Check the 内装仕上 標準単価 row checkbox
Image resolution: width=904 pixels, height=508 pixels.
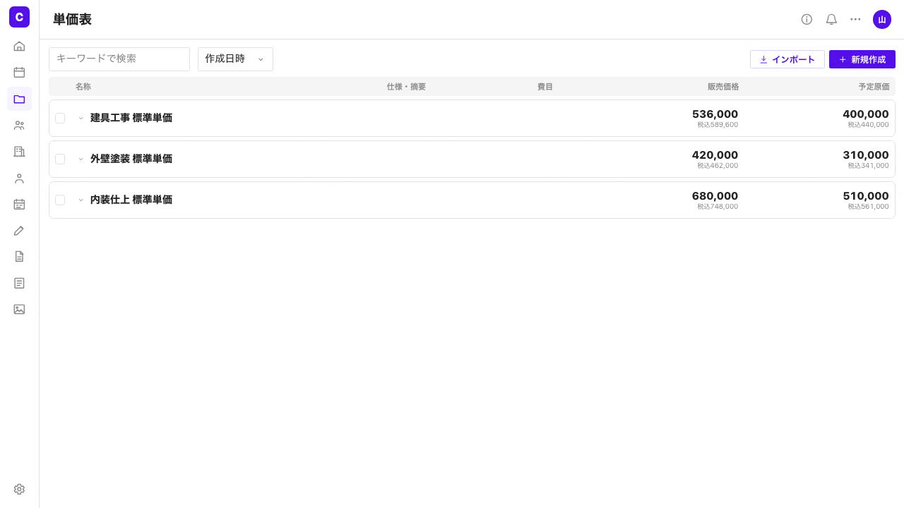(60, 200)
